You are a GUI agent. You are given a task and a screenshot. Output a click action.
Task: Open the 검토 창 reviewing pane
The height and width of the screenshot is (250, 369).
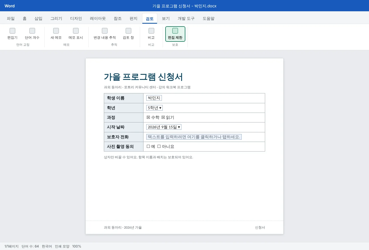(x=128, y=34)
